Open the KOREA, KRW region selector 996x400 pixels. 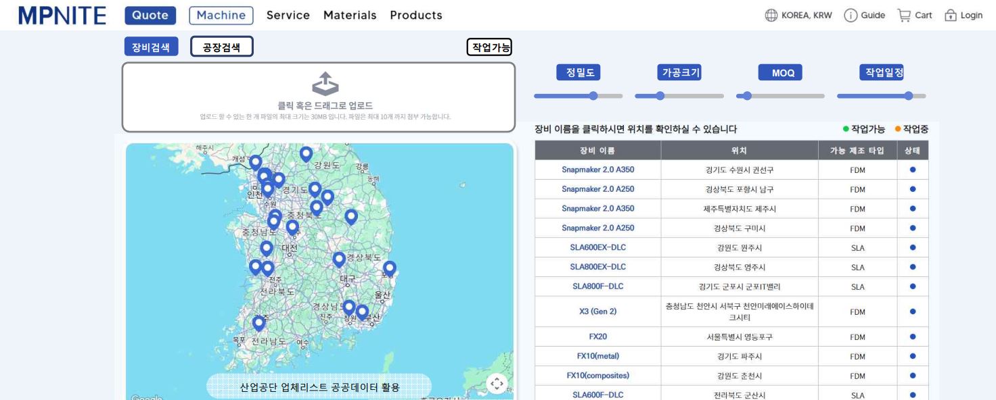pyautogui.click(x=798, y=16)
